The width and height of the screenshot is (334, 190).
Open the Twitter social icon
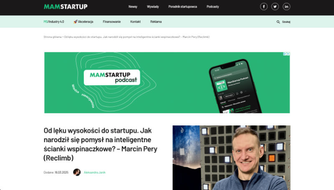click(x=275, y=7)
